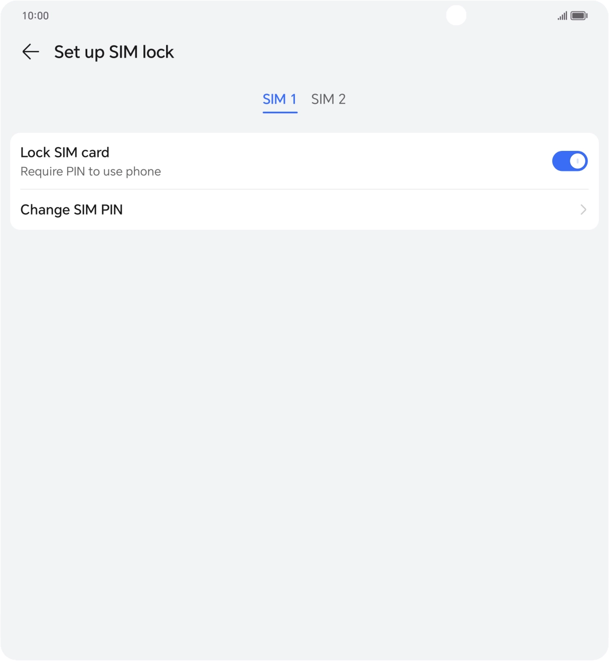609x661 pixels.
Task: Tap Change SIM PIN
Action: point(72,210)
